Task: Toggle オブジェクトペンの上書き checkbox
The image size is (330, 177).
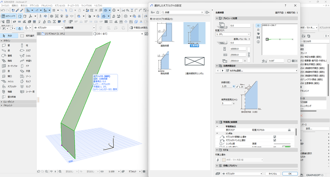Action: 275,140
